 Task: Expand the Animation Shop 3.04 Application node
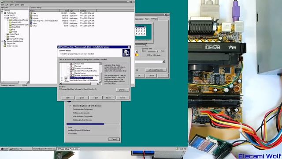62,78
